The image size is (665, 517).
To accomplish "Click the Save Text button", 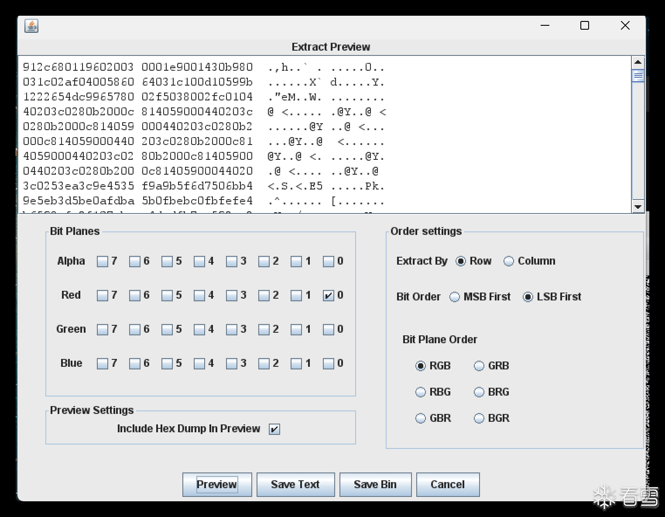I will [295, 485].
